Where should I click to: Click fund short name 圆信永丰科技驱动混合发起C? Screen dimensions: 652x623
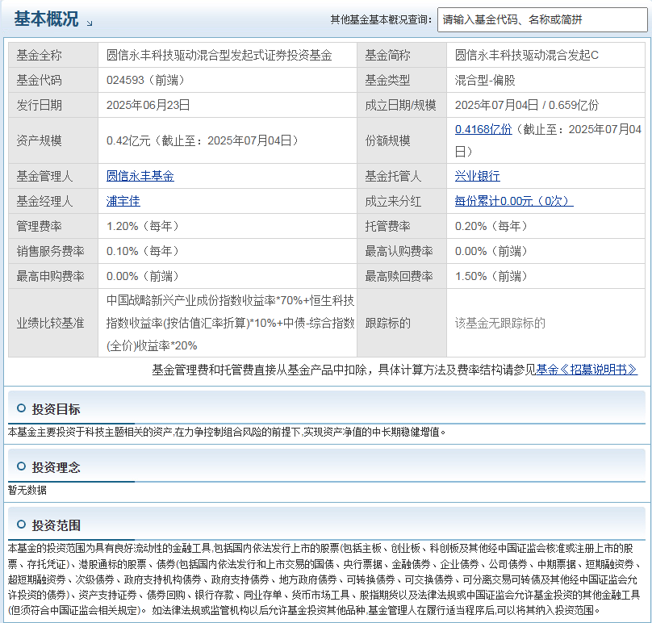tap(526, 55)
